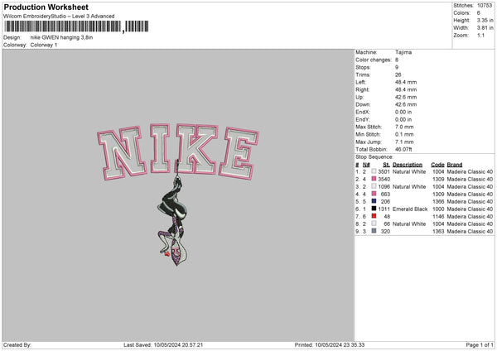Click the Production Worksheet title
Viewport: 497px width, 351px height.
(x=46, y=7)
